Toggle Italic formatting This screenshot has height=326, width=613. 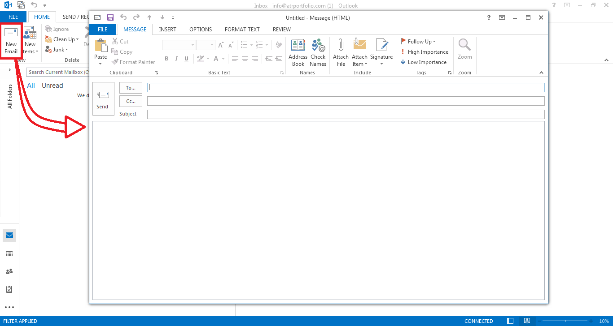(x=176, y=59)
